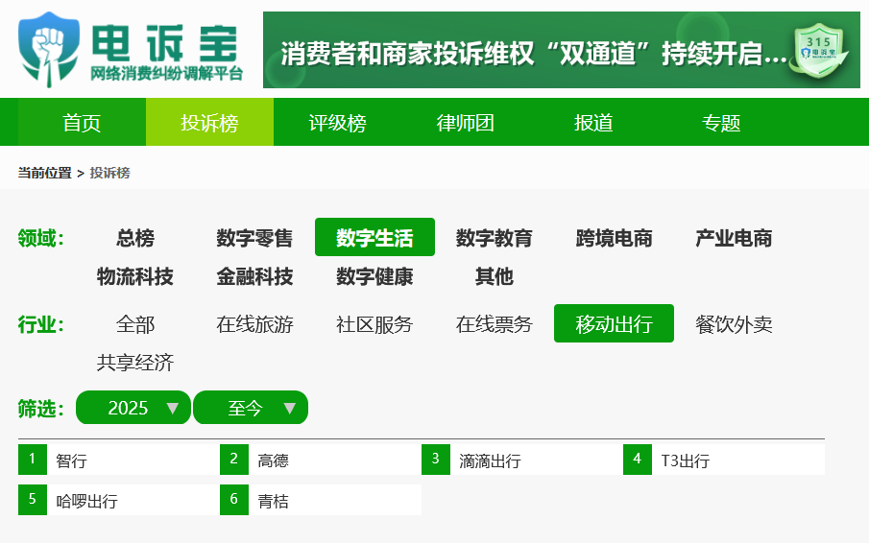Select the 投诉榜 navigation tab
Screen dimensions: 869x543
tap(209, 123)
